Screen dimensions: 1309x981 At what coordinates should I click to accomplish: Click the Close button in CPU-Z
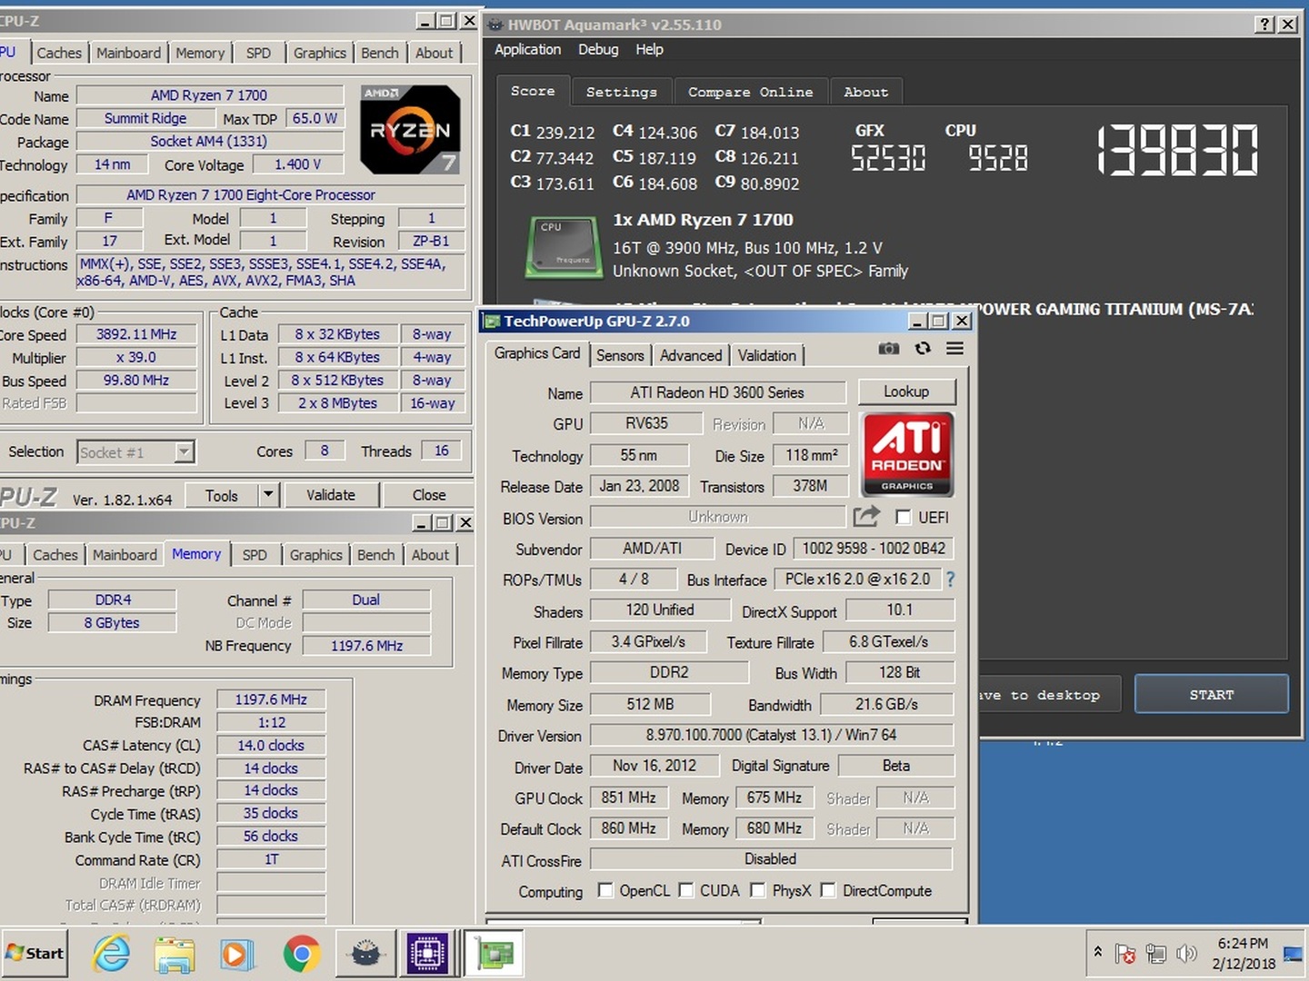click(429, 495)
